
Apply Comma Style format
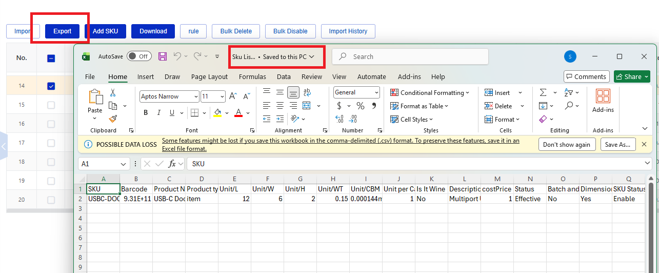374,106
